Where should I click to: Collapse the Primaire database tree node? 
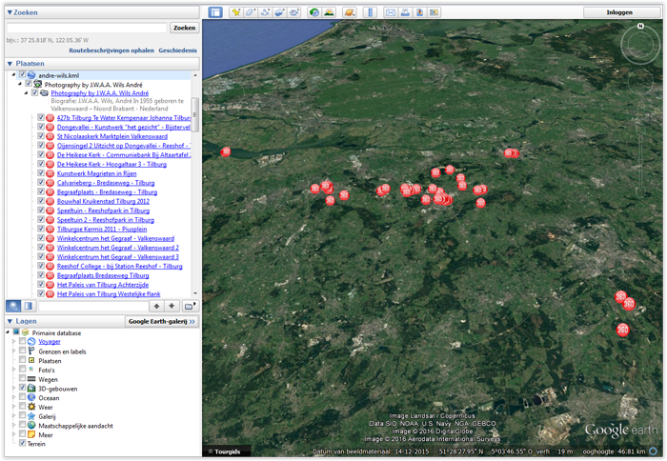[8, 331]
